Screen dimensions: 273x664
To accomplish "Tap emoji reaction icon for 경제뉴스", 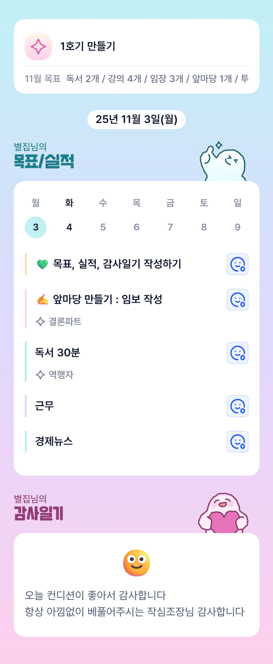I will [237, 442].
